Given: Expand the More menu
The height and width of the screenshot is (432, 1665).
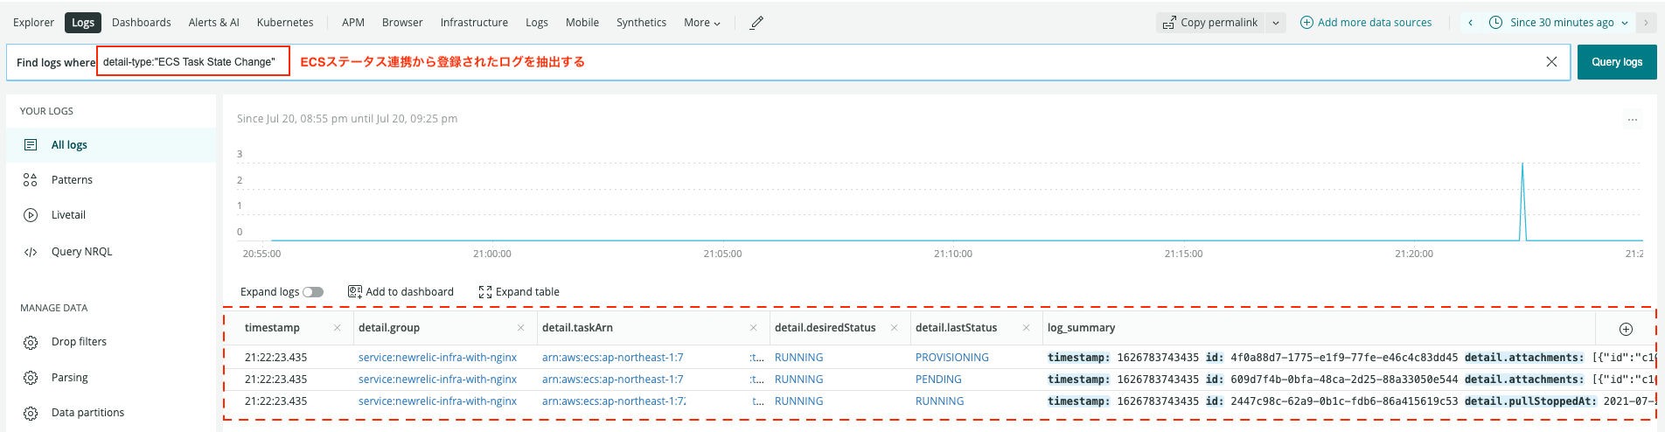Looking at the screenshot, I should coord(702,23).
